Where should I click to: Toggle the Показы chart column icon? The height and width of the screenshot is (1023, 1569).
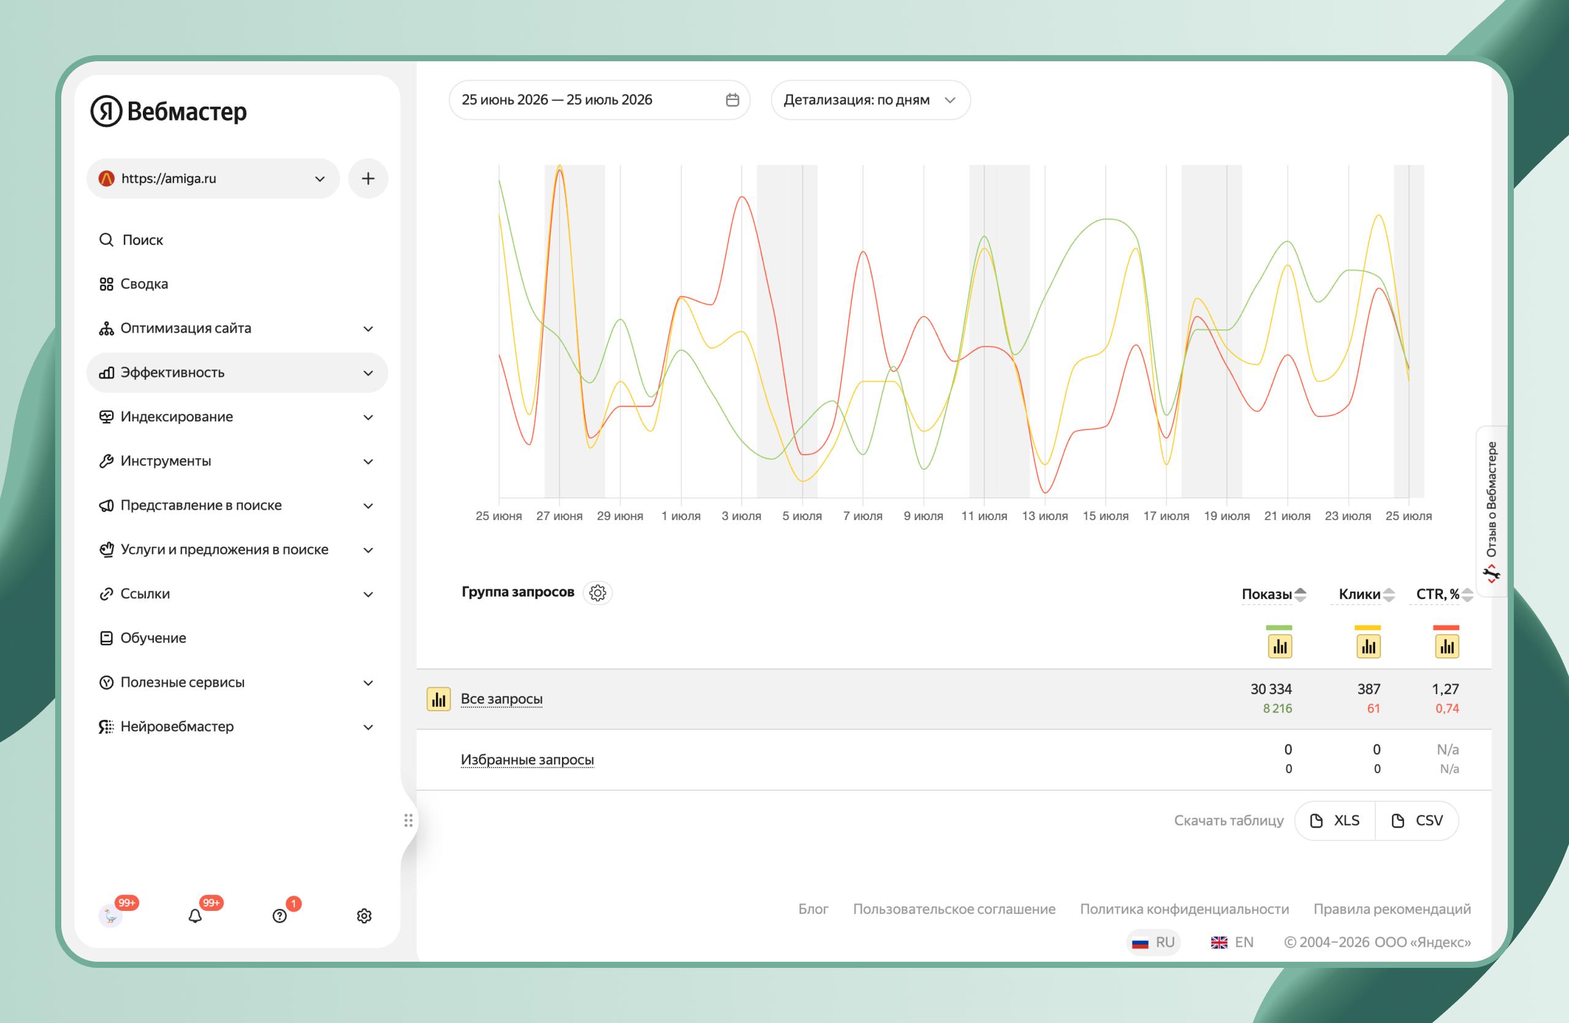coord(1280,646)
